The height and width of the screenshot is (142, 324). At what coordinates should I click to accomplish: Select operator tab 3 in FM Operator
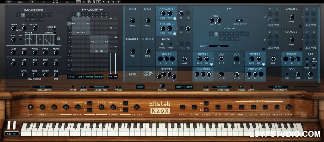pos(28,15)
